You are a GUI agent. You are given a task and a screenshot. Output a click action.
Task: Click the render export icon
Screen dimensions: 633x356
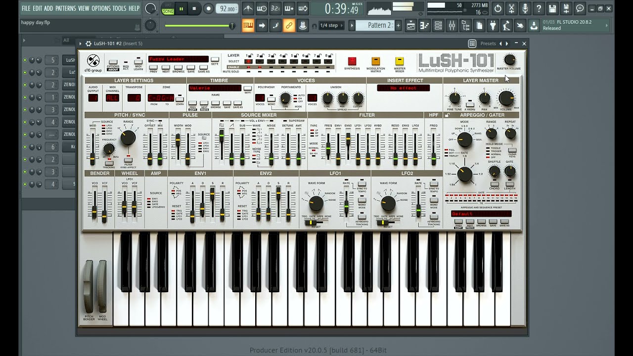pyautogui.click(x=566, y=8)
